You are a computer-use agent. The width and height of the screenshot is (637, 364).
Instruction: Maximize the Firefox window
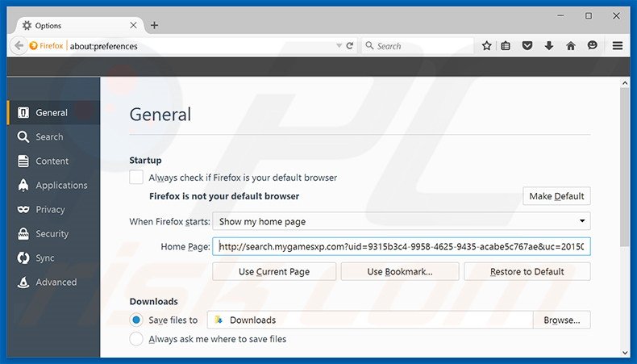coord(589,16)
